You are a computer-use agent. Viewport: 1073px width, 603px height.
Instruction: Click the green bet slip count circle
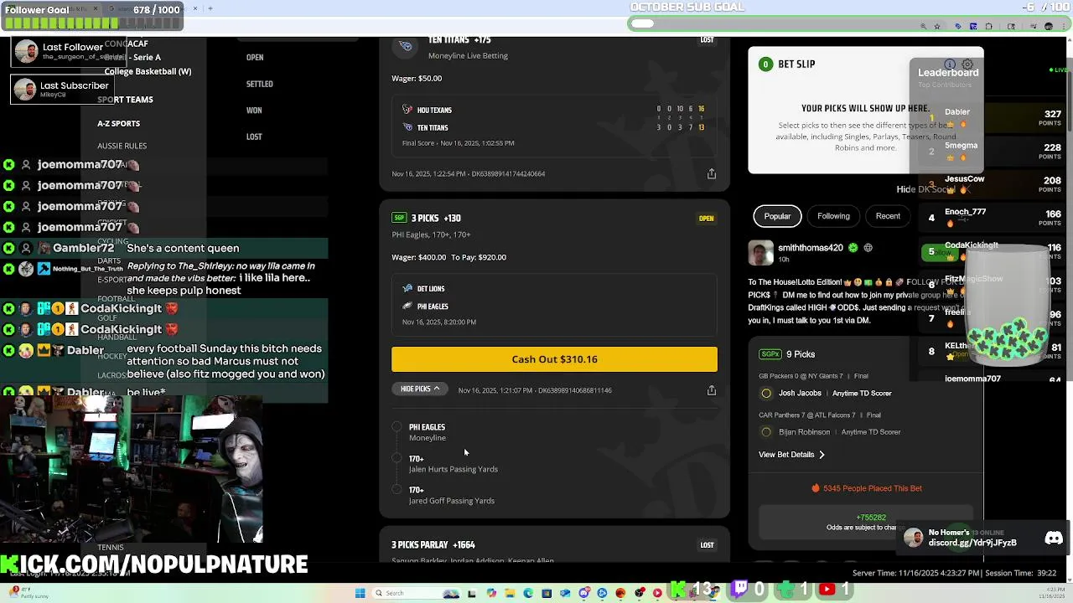click(x=765, y=64)
